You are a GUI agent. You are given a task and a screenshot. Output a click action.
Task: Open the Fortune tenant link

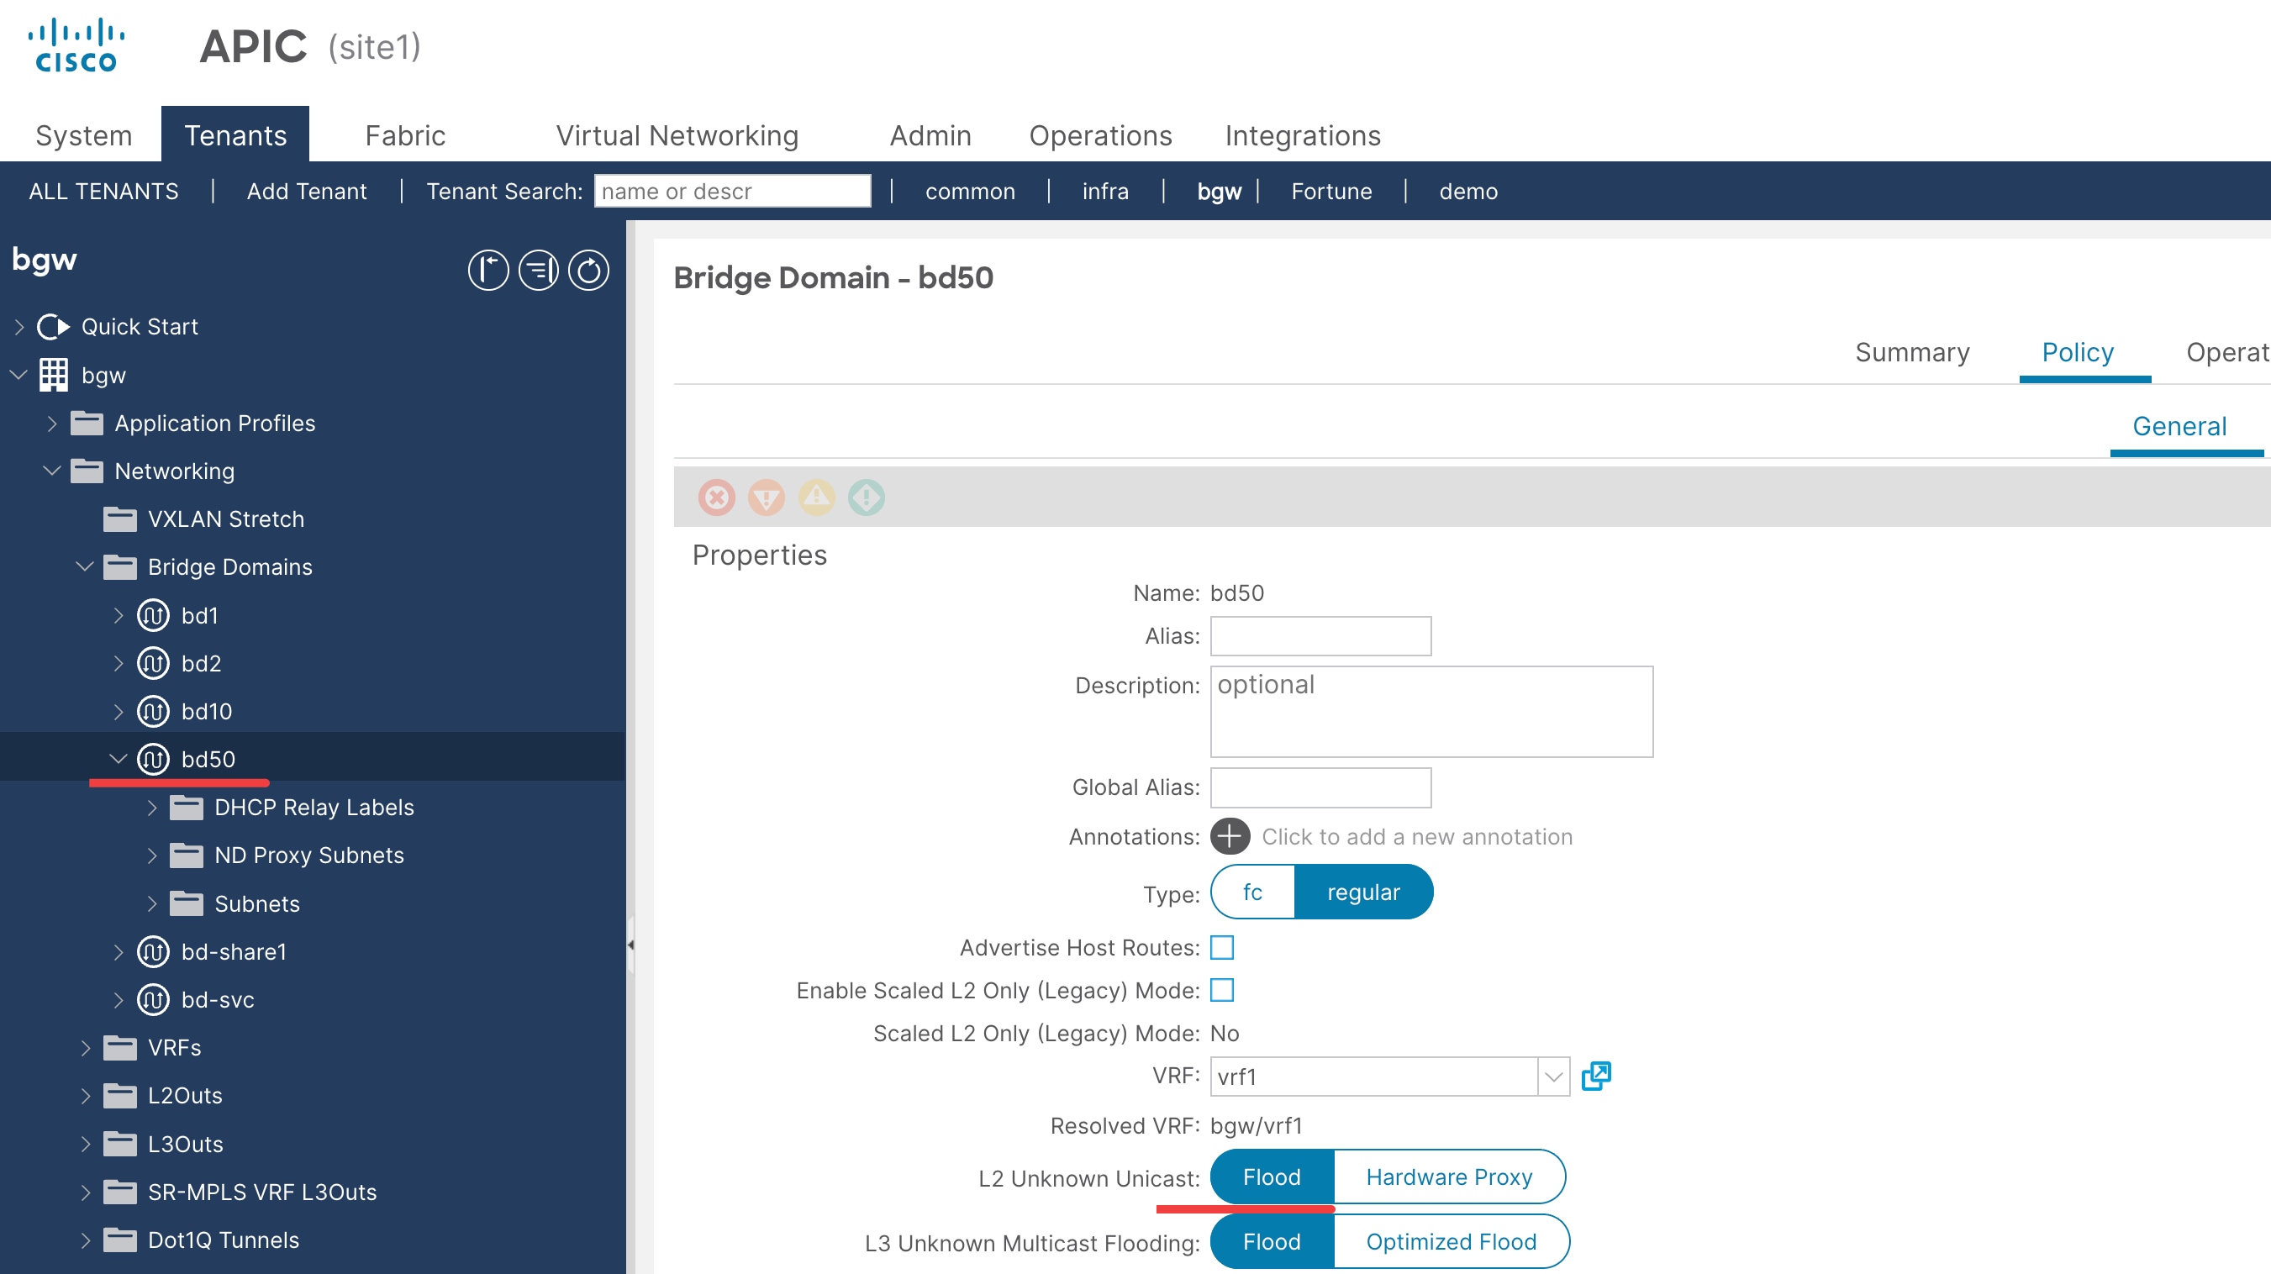[x=1331, y=192]
